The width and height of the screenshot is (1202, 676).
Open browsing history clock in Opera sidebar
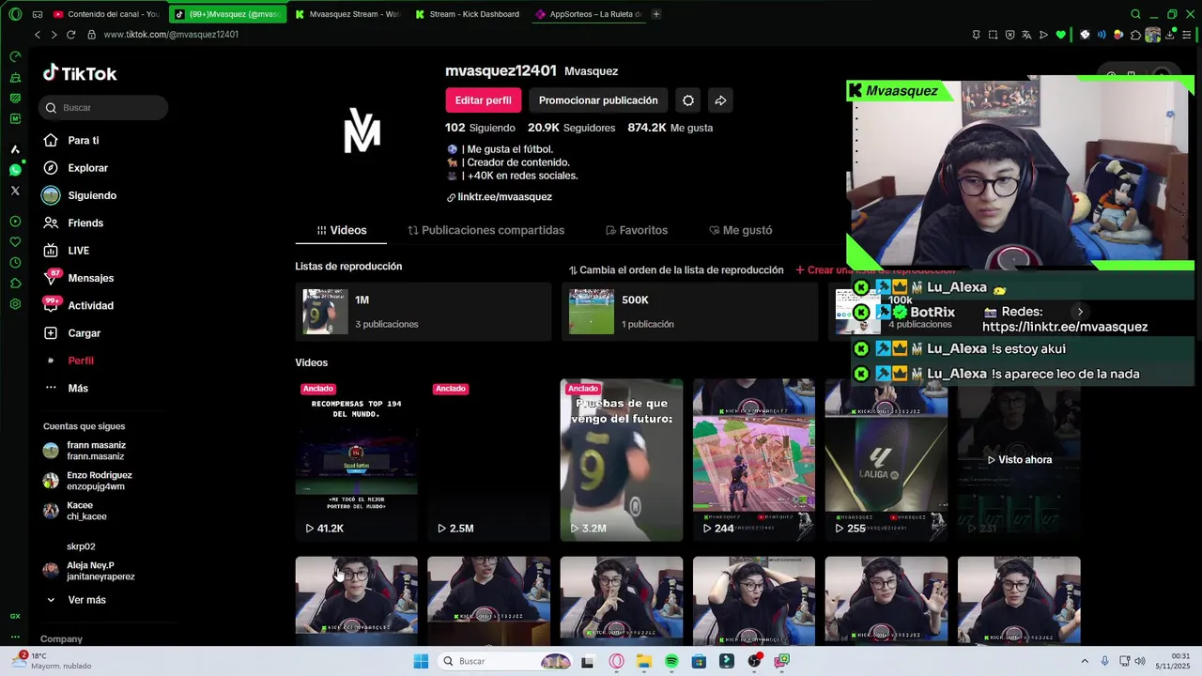15,263
